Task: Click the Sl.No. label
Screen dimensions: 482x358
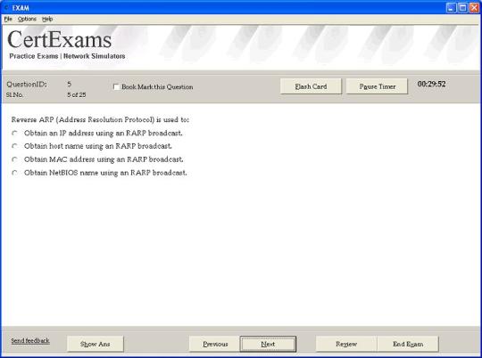Action: (14, 94)
